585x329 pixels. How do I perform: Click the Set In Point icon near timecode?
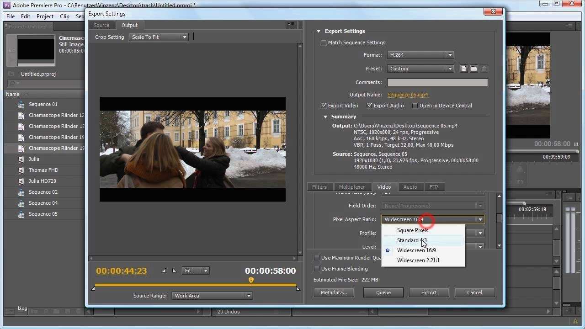tap(164, 270)
